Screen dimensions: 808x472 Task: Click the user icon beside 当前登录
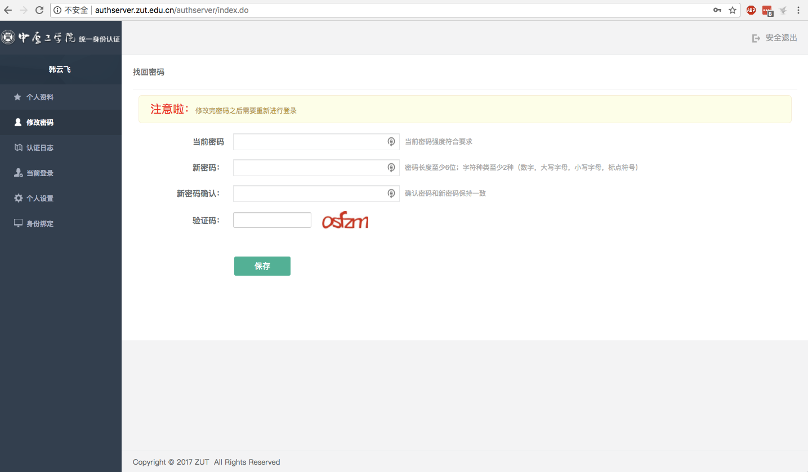tap(18, 173)
